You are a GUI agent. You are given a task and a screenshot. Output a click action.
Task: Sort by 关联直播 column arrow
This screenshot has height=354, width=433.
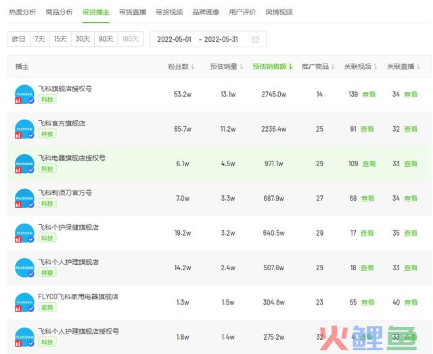[x=419, y=67]
